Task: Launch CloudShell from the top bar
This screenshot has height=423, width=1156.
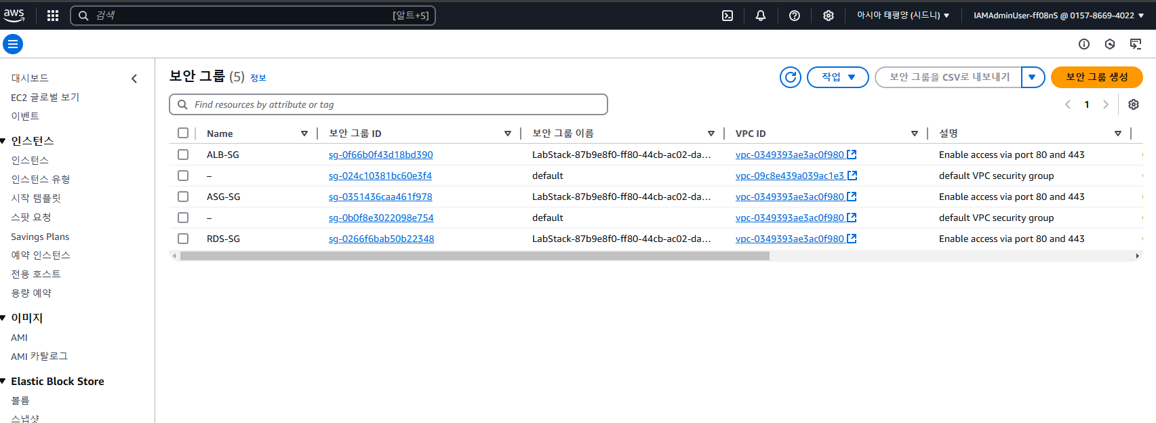Action: pyautogui.click(x=728, y=16)
